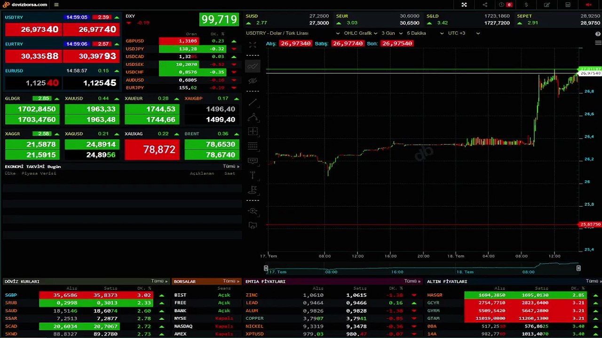Select BIST row in Borsalar
The image size is (602, 338).
207,295
